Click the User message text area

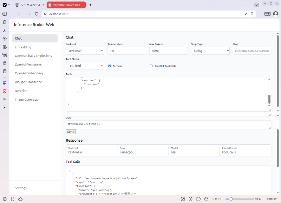coord(168,125)
